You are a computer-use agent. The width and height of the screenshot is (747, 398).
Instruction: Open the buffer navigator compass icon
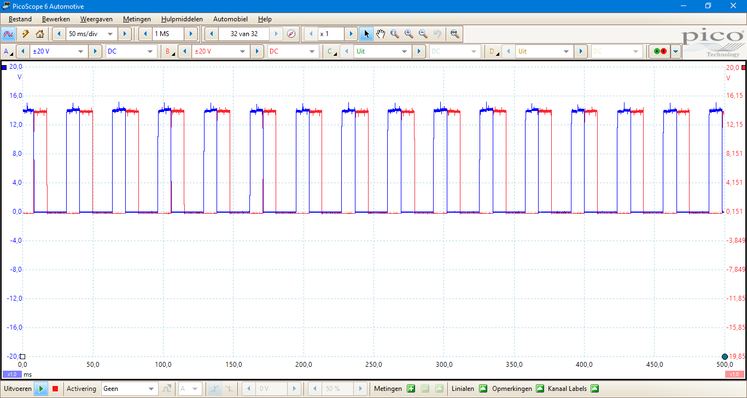291,34
